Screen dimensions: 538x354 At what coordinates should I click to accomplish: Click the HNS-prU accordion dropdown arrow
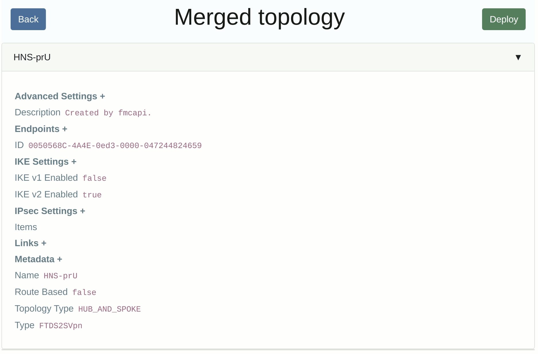518,57
